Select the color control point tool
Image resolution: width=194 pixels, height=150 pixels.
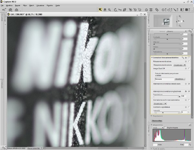pos(146,10)
